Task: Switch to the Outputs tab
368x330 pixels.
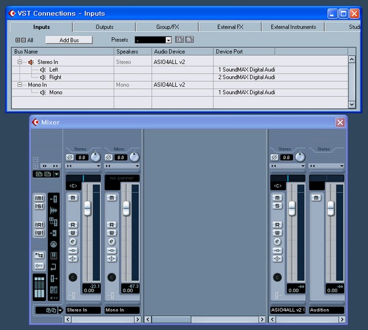Action: [104, 27]
